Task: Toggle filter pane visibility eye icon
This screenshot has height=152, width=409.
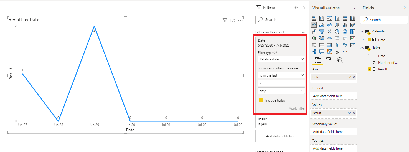Action: tap(296, 8)
